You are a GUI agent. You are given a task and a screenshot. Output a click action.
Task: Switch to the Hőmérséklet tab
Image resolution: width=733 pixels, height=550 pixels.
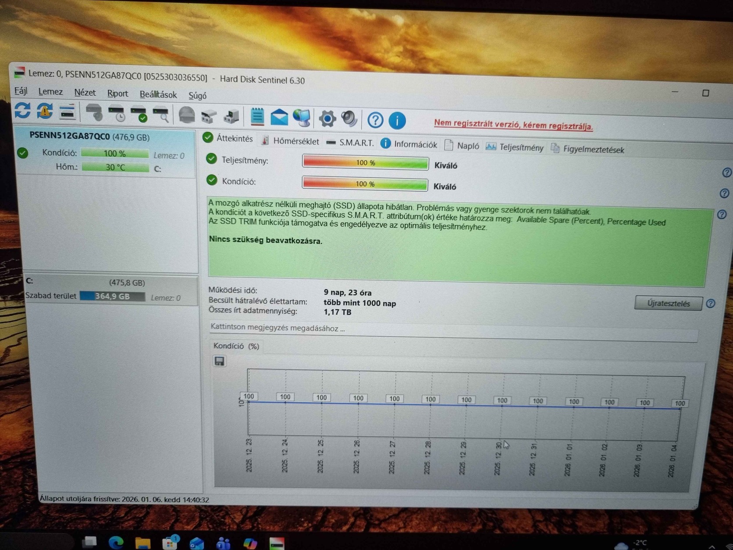coord(290,141)
